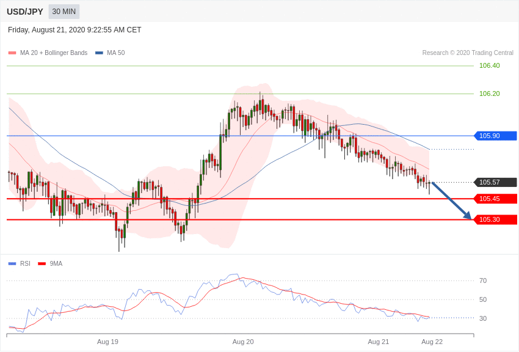
Task: Toggle the 9MA legend entry
Action: [x=50, y=263]
